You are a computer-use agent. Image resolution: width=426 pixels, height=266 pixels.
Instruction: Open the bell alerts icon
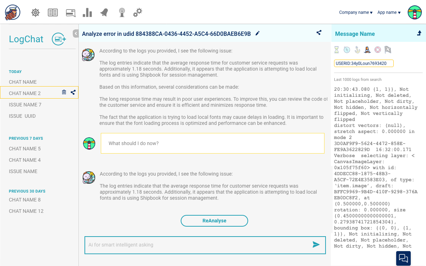point(104,13)
